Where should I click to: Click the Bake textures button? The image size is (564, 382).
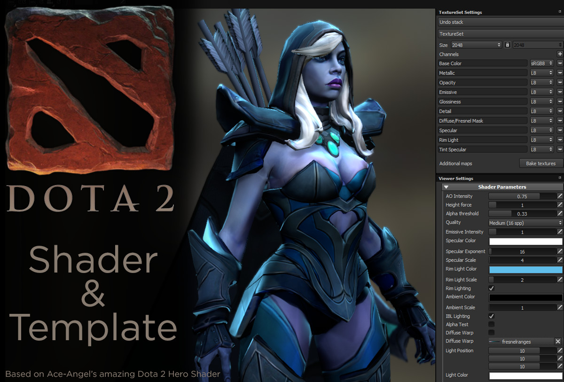(x=540, y=164)
